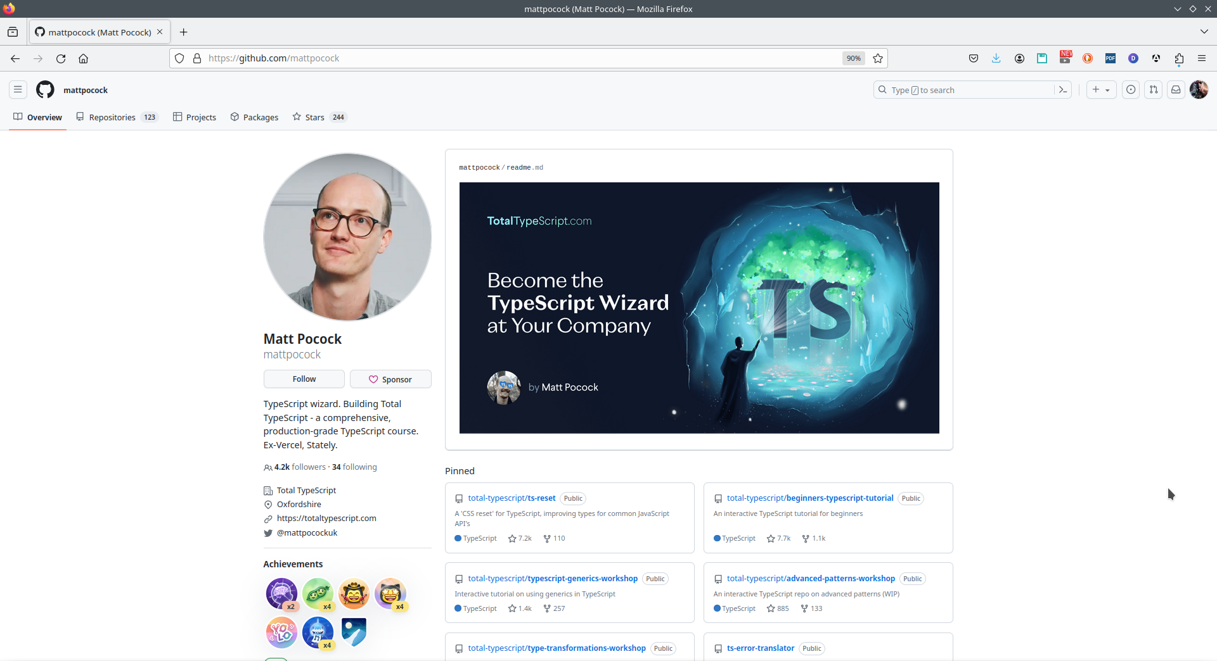The height and width of the screenshot is (661, 1217).
Task: View the 885 stargazers of advanced-patterns-workshop
Action: tap(778, 609)
